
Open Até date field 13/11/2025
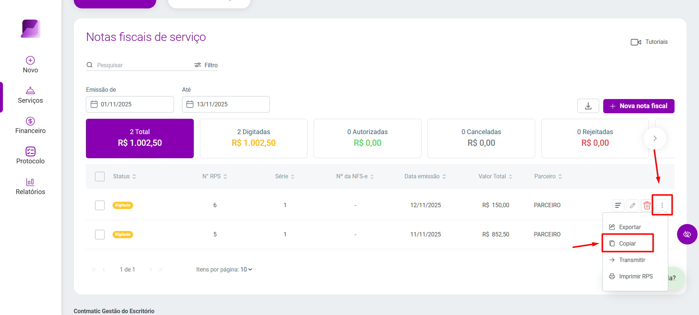pos(226,105)
